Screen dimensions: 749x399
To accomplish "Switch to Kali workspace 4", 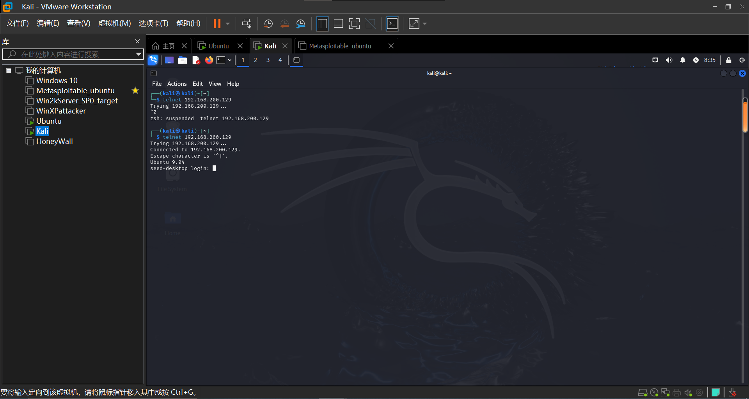I will 280,60.
